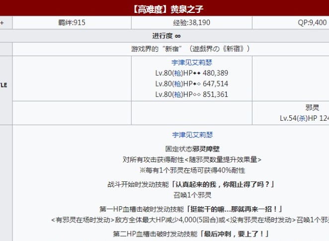Click the HP value 851,361
This screenshot has width=329, height=241.
point(215,94)
